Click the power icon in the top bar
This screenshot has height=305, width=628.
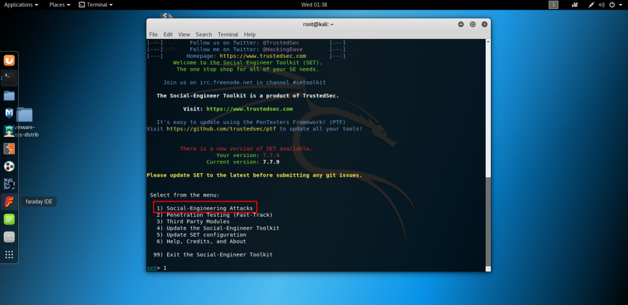tap(612, 5)
